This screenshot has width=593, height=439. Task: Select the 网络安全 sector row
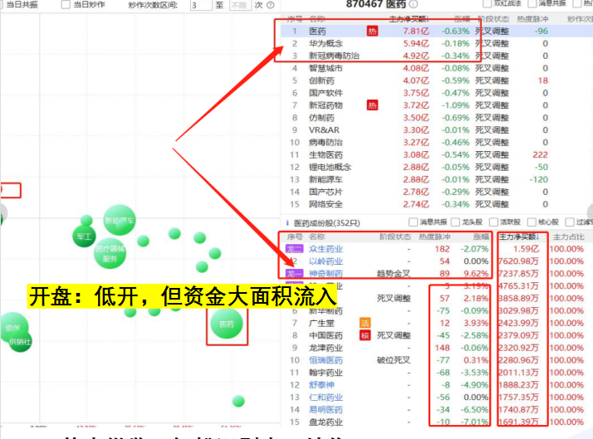click(437, 204)
